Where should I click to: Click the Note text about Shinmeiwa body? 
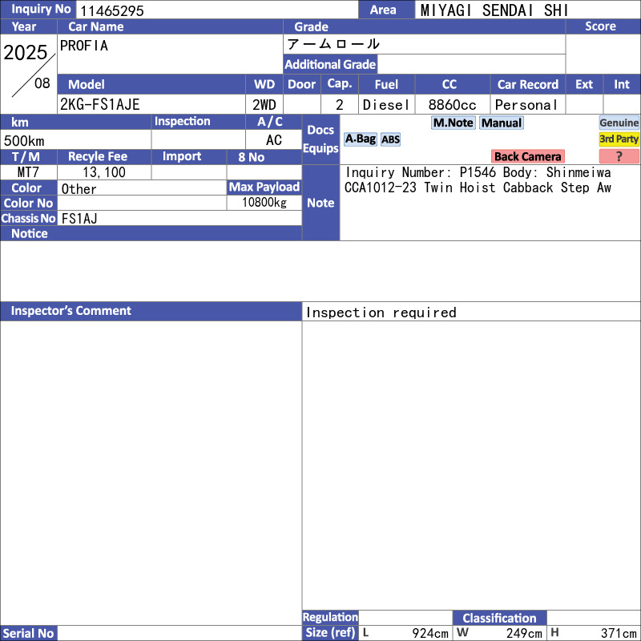pyautogui.click(x=478, y=179)
